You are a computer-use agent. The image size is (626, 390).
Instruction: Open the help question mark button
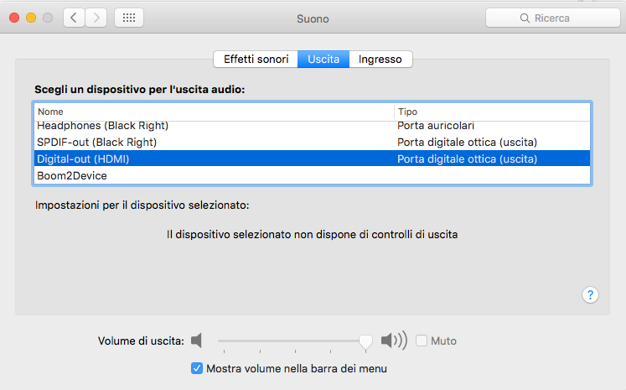(590, 294)
